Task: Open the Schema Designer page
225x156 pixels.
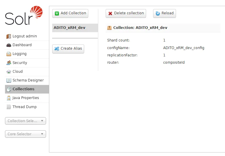Action: (27, 80)
